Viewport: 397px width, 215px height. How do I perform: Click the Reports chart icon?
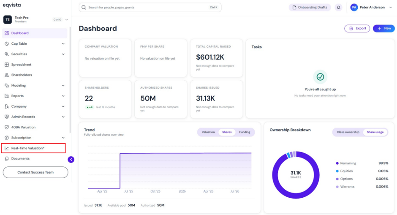pos(7,96)
